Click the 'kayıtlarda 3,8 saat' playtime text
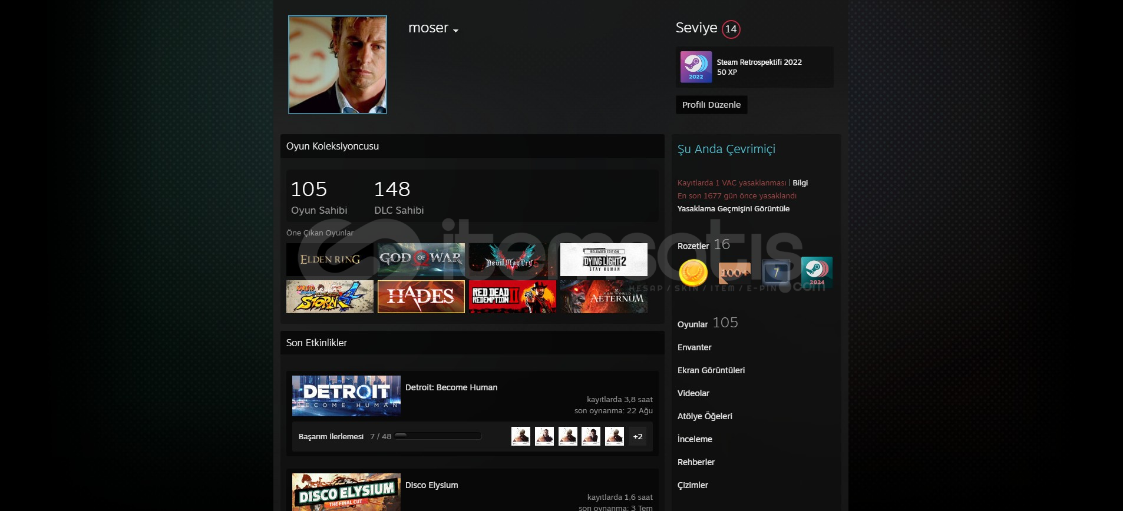The height and width of the screenshot is (511, 1123). [620, 399]
